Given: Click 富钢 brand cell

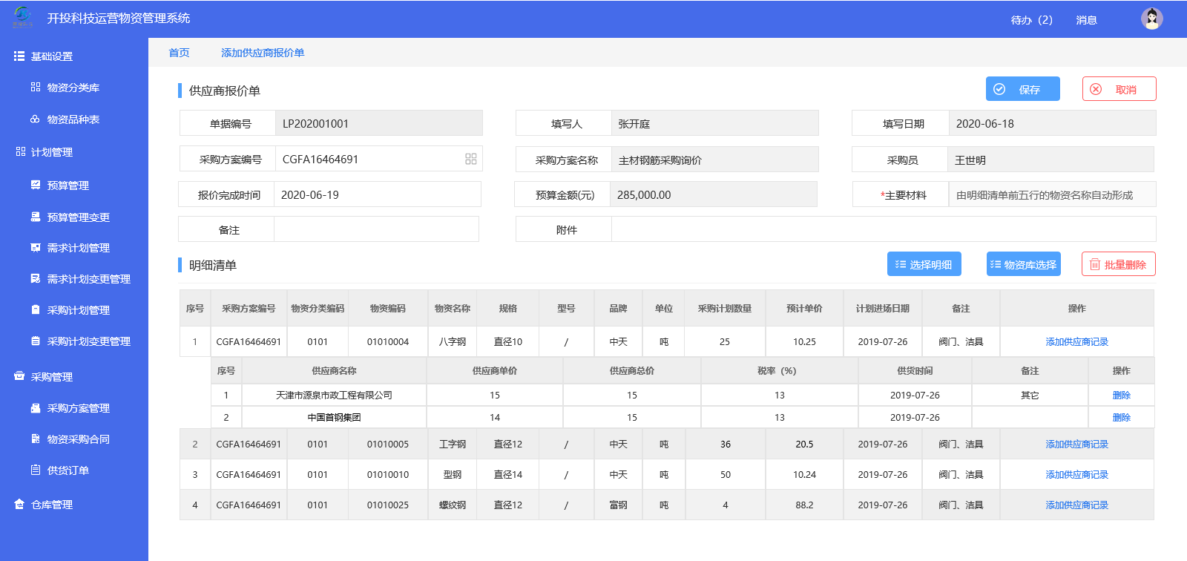Looking at the screenshot, I should [618, 505].
